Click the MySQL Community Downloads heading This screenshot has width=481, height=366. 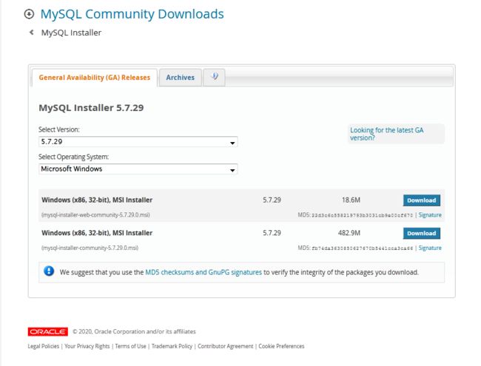[x=132, y=14]
